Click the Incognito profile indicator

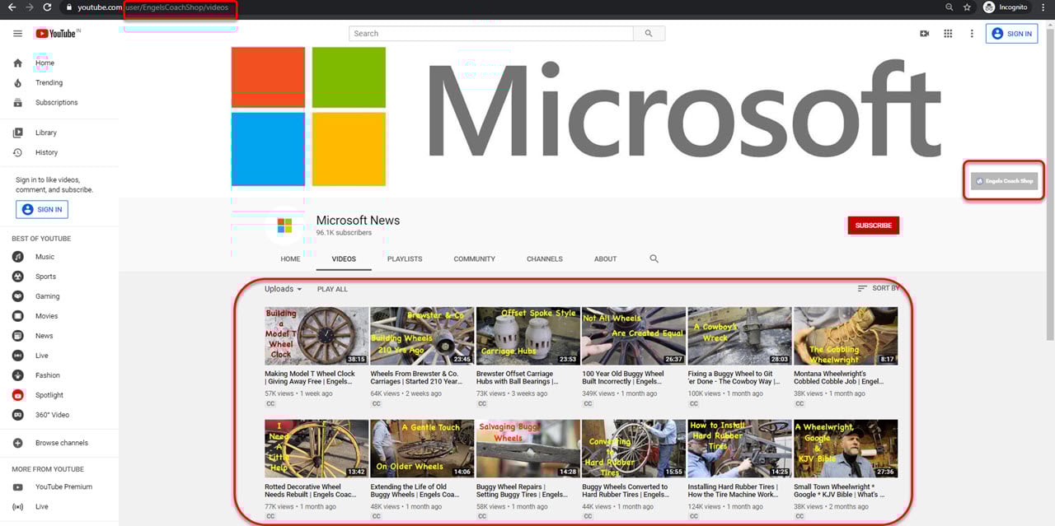(1006, 7)
